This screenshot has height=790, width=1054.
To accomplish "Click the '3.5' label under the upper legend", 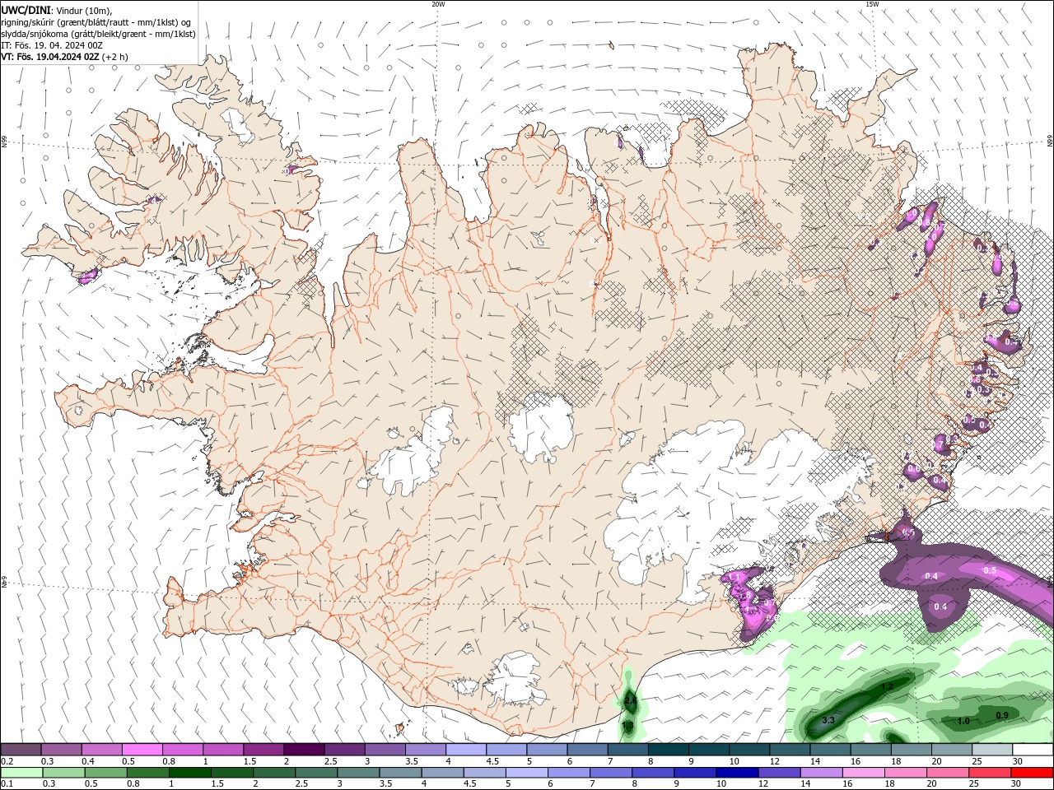I will click(411, 761).
